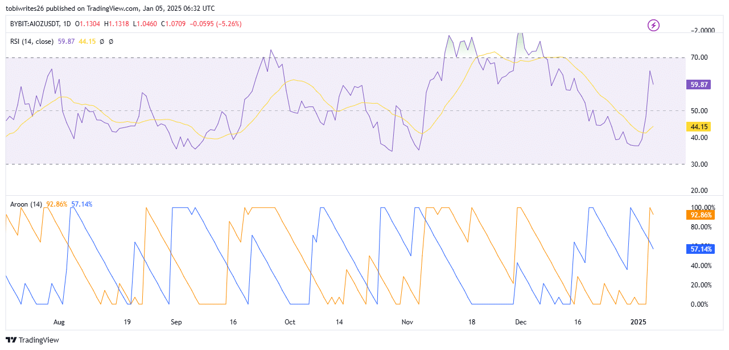Click the purple 59.87 value in RSI legend
Image resolution: width=729 pixels, height=350 pixels.
[67, 42]
